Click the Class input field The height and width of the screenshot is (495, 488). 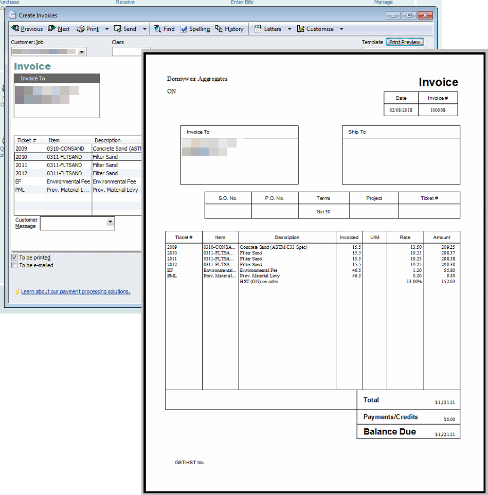(127, 51)
